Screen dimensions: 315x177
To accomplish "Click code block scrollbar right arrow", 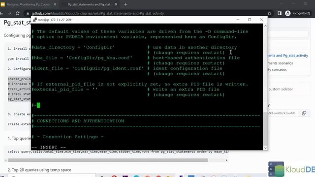I will (226, 160).
